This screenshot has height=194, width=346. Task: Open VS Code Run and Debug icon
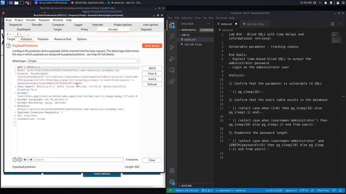(x=172, y=59)
